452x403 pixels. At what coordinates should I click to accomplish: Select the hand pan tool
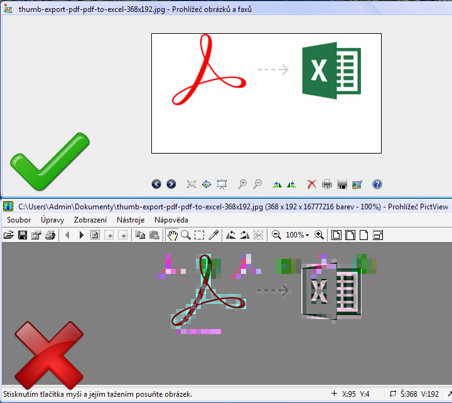click(173, 235)
